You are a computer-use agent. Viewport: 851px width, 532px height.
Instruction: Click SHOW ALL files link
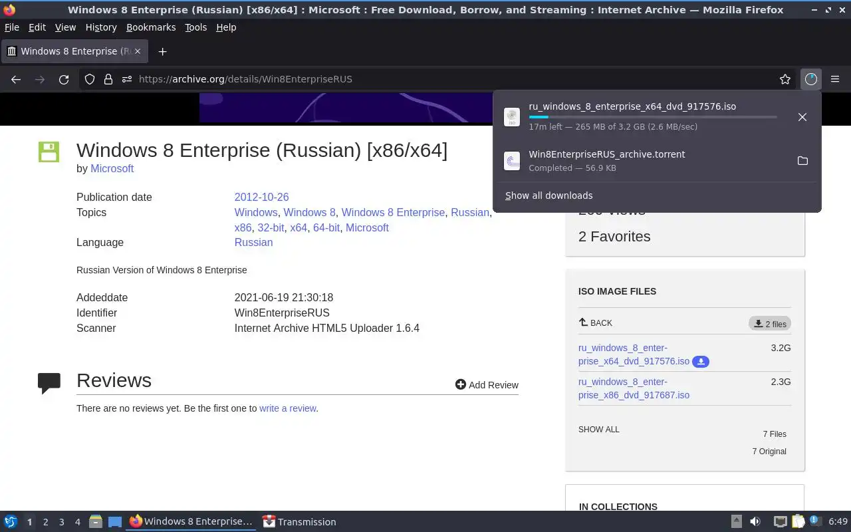(599, 430)
